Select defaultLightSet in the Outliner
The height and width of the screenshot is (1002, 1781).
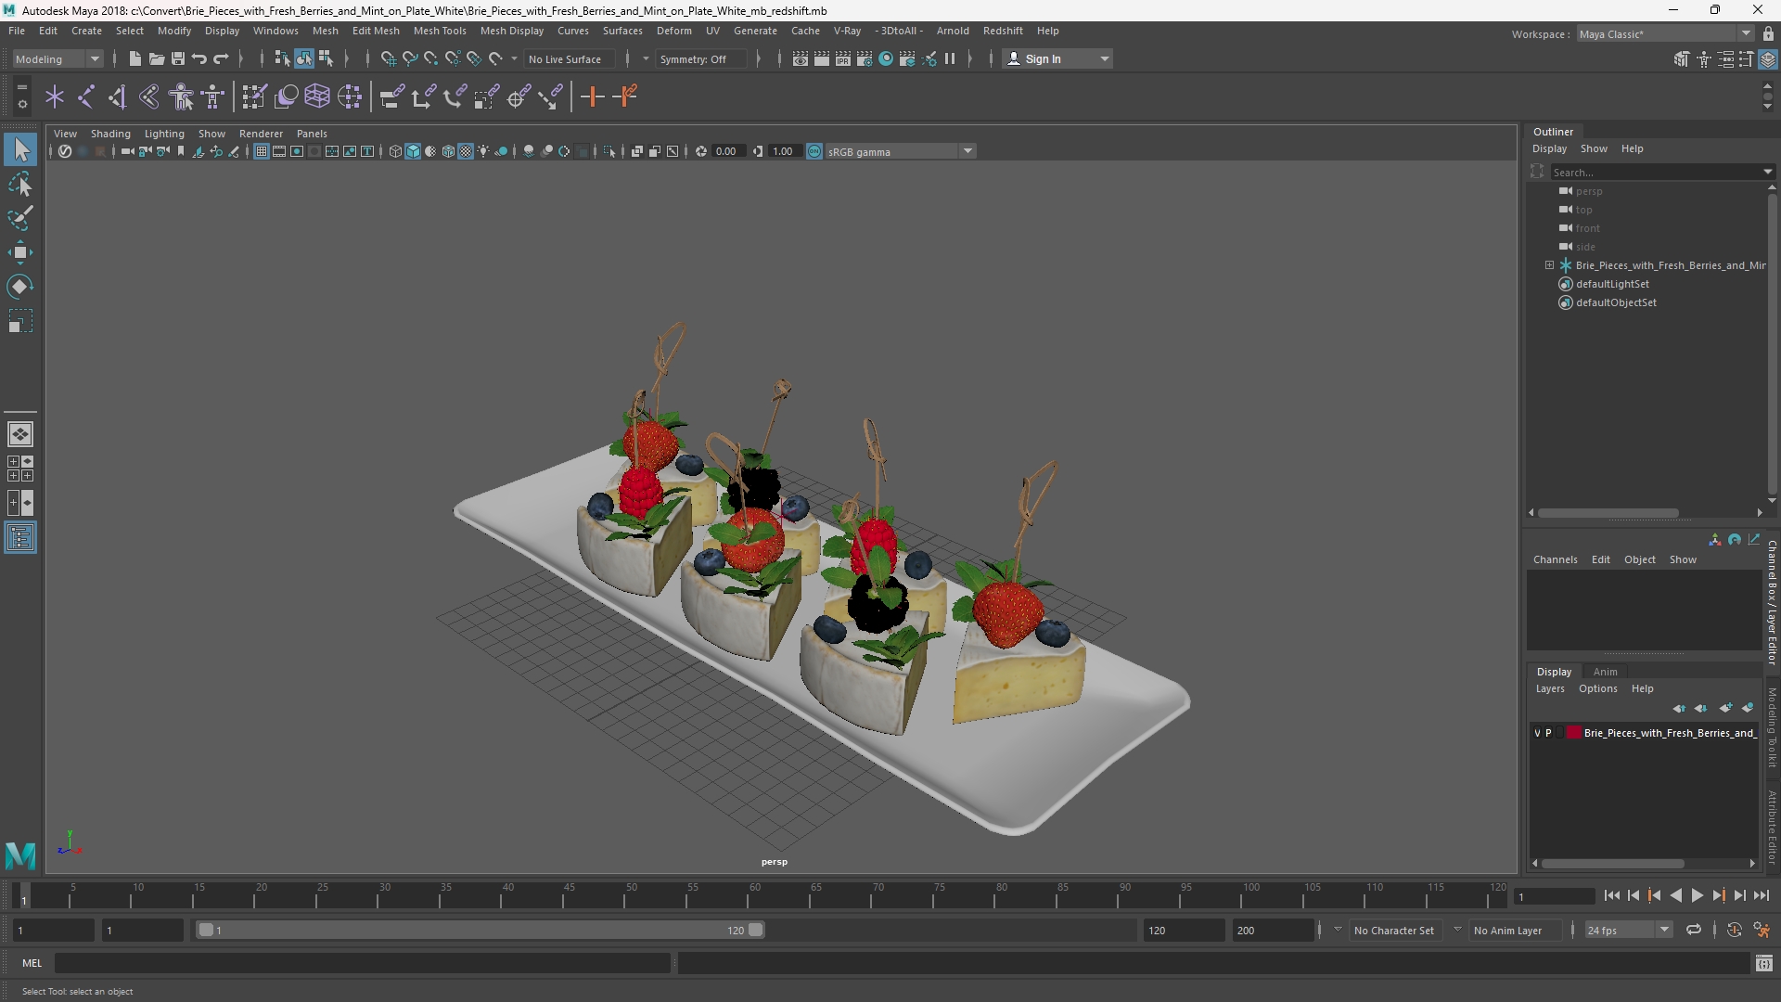(x=1612, y=284)
